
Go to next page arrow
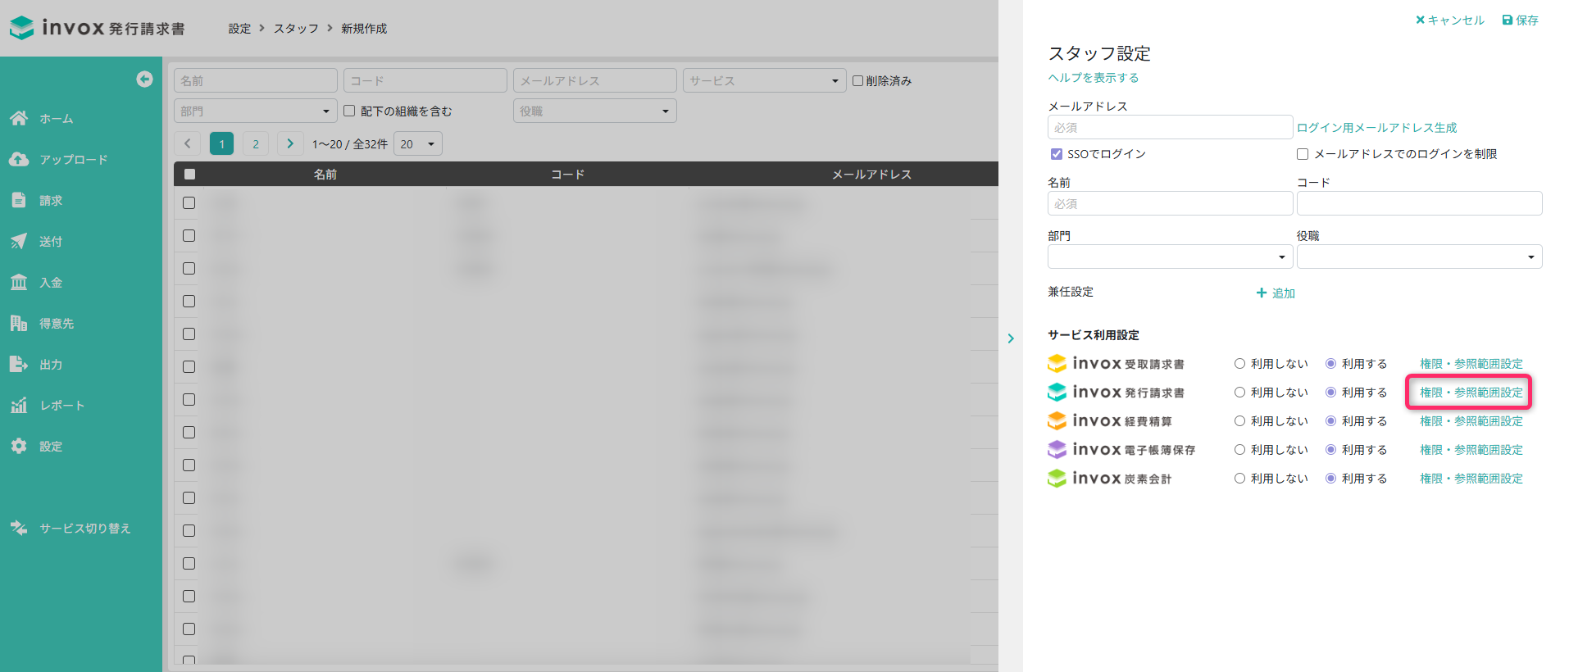pos(290,143)
